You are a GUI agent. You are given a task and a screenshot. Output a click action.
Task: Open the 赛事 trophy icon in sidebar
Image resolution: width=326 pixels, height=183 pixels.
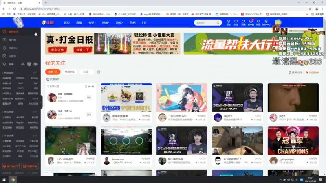point(4,64)
